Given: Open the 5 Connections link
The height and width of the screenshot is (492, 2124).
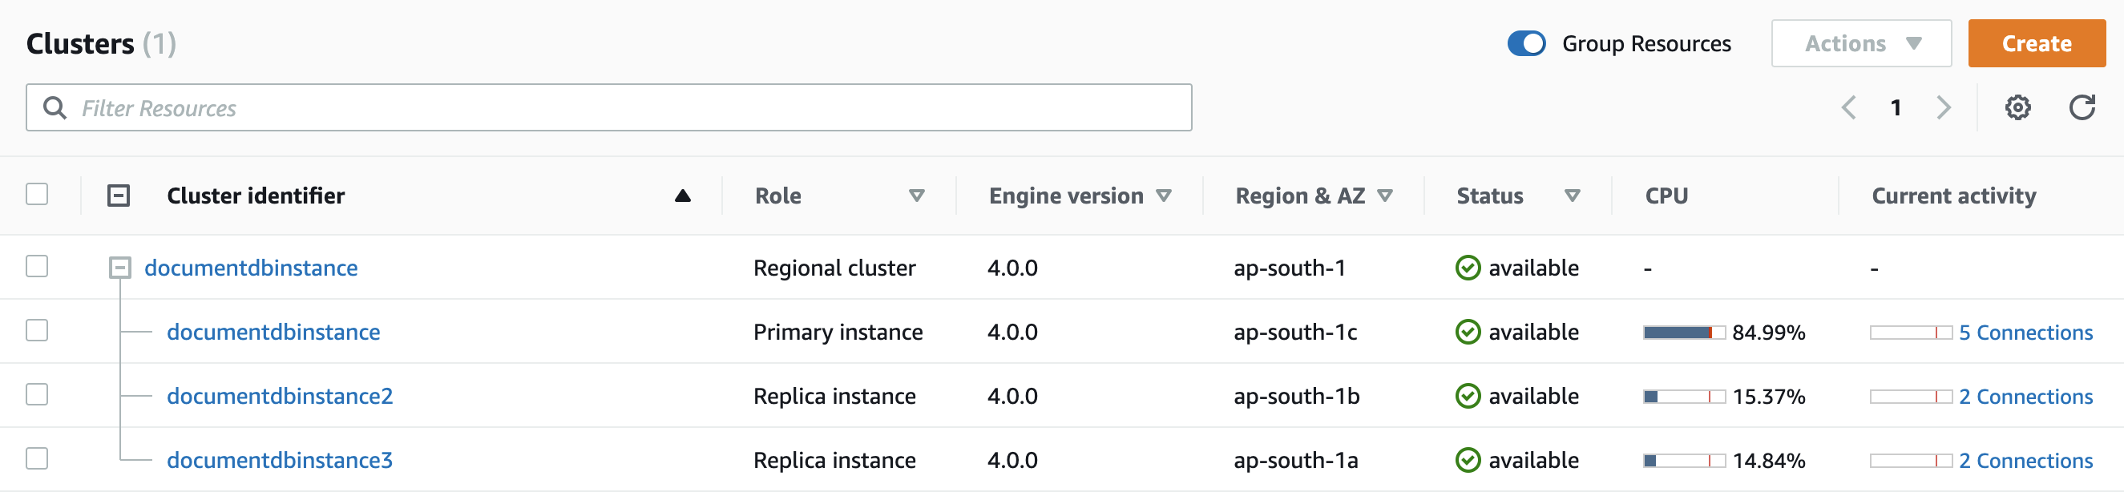Looking at the screenshot, I should [2025, 333].
